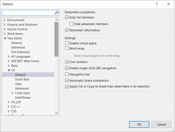Viewport: 175px width, 132px height.
Task: Toggle single-click URL navigation checkbox
Action: coord(67,68)
